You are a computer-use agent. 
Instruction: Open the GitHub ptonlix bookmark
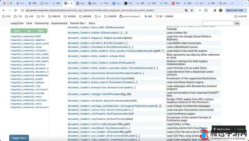pos(130,16)
